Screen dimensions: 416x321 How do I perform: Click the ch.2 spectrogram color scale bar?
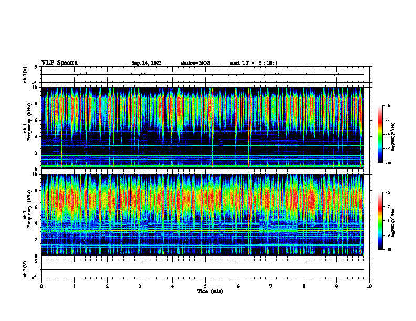coord(380,221)
